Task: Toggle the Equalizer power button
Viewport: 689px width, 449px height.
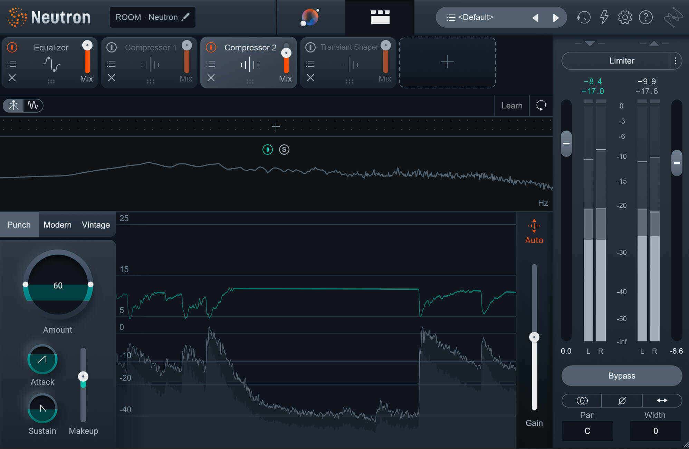Action: click(12, 47)
